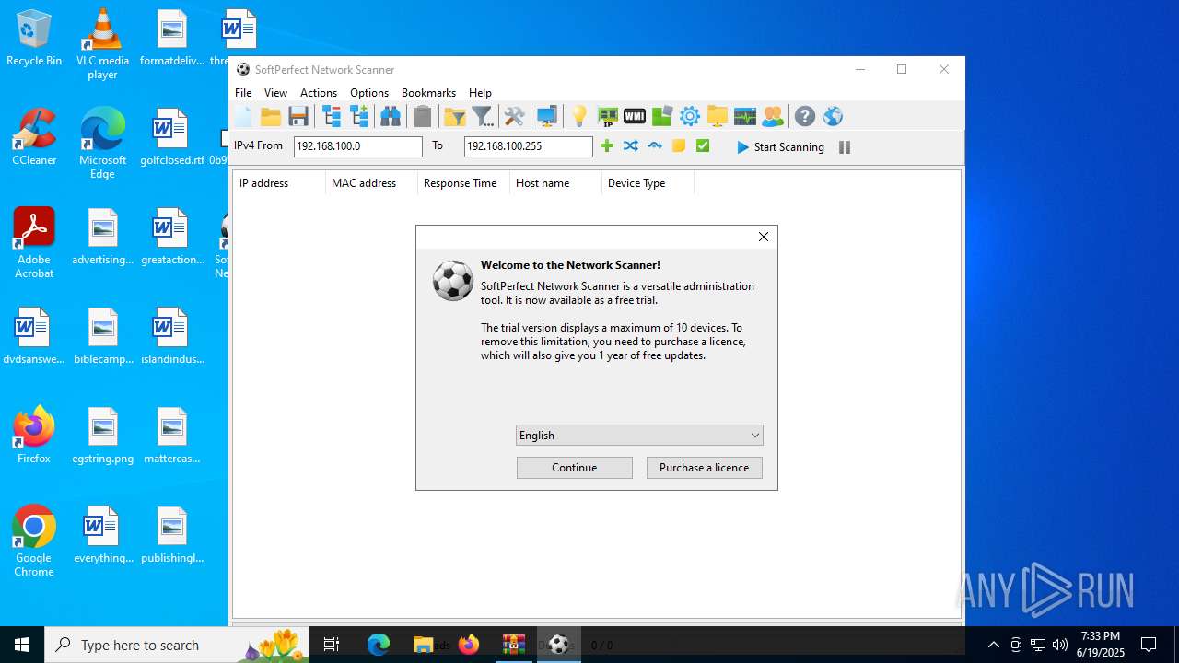1179x663 pixels.
Task: Expand the English language dropdown
Action: pos(639,436)
